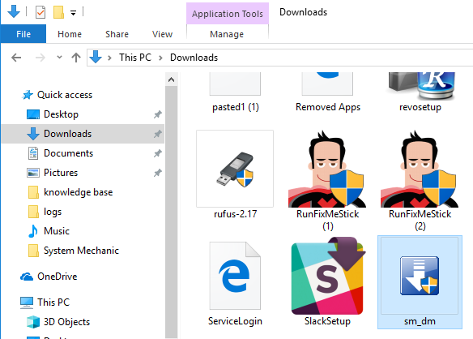Expand the chevron before This PC in address bar
The image size is (473, 339).
click(109, 58)
